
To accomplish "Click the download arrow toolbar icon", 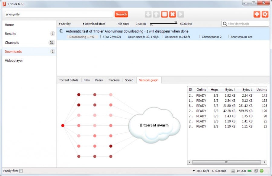I will [x=148, y=14].
